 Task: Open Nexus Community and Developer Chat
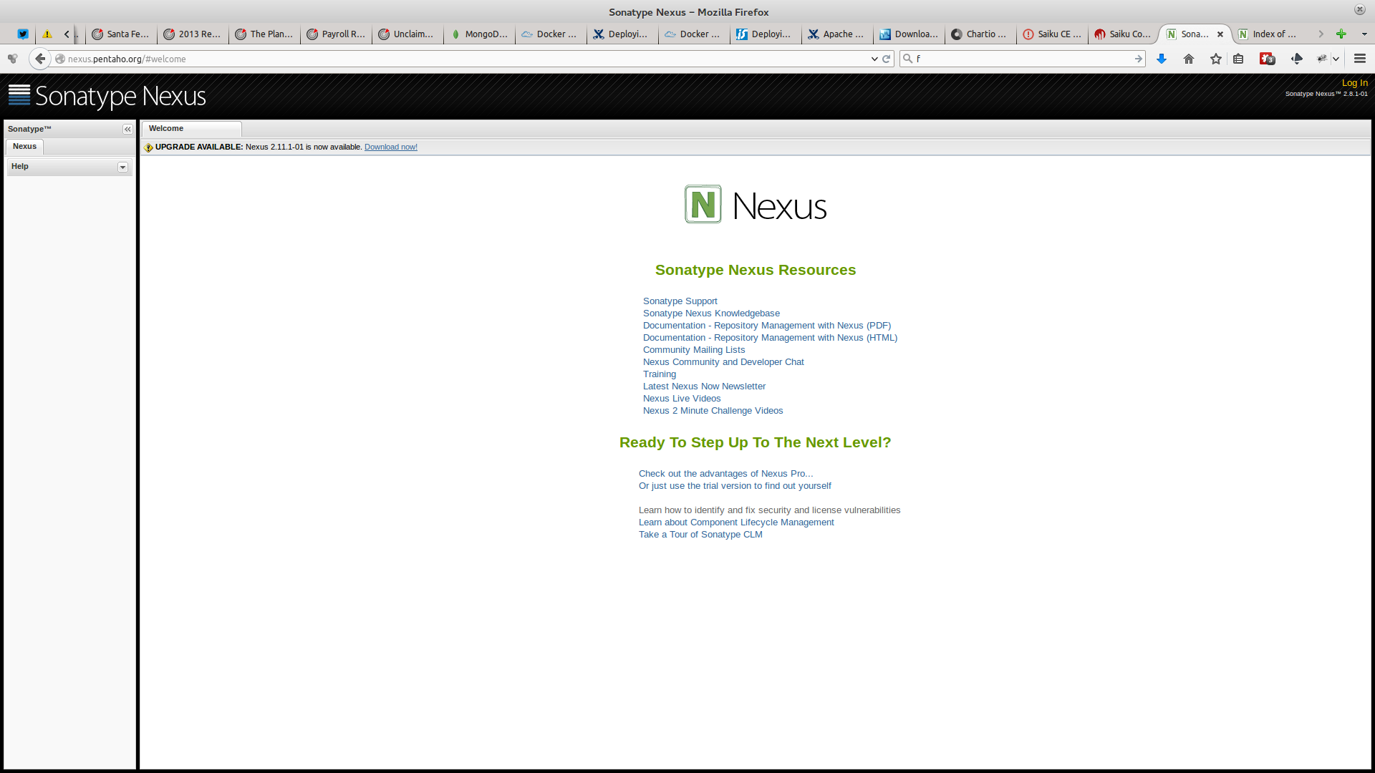point(723,362)
